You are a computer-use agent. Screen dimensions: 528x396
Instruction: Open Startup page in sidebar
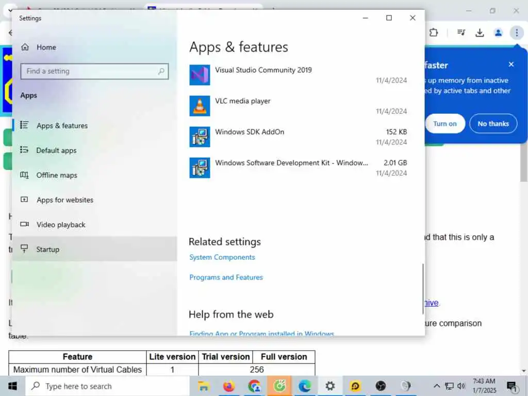(95, 249)
